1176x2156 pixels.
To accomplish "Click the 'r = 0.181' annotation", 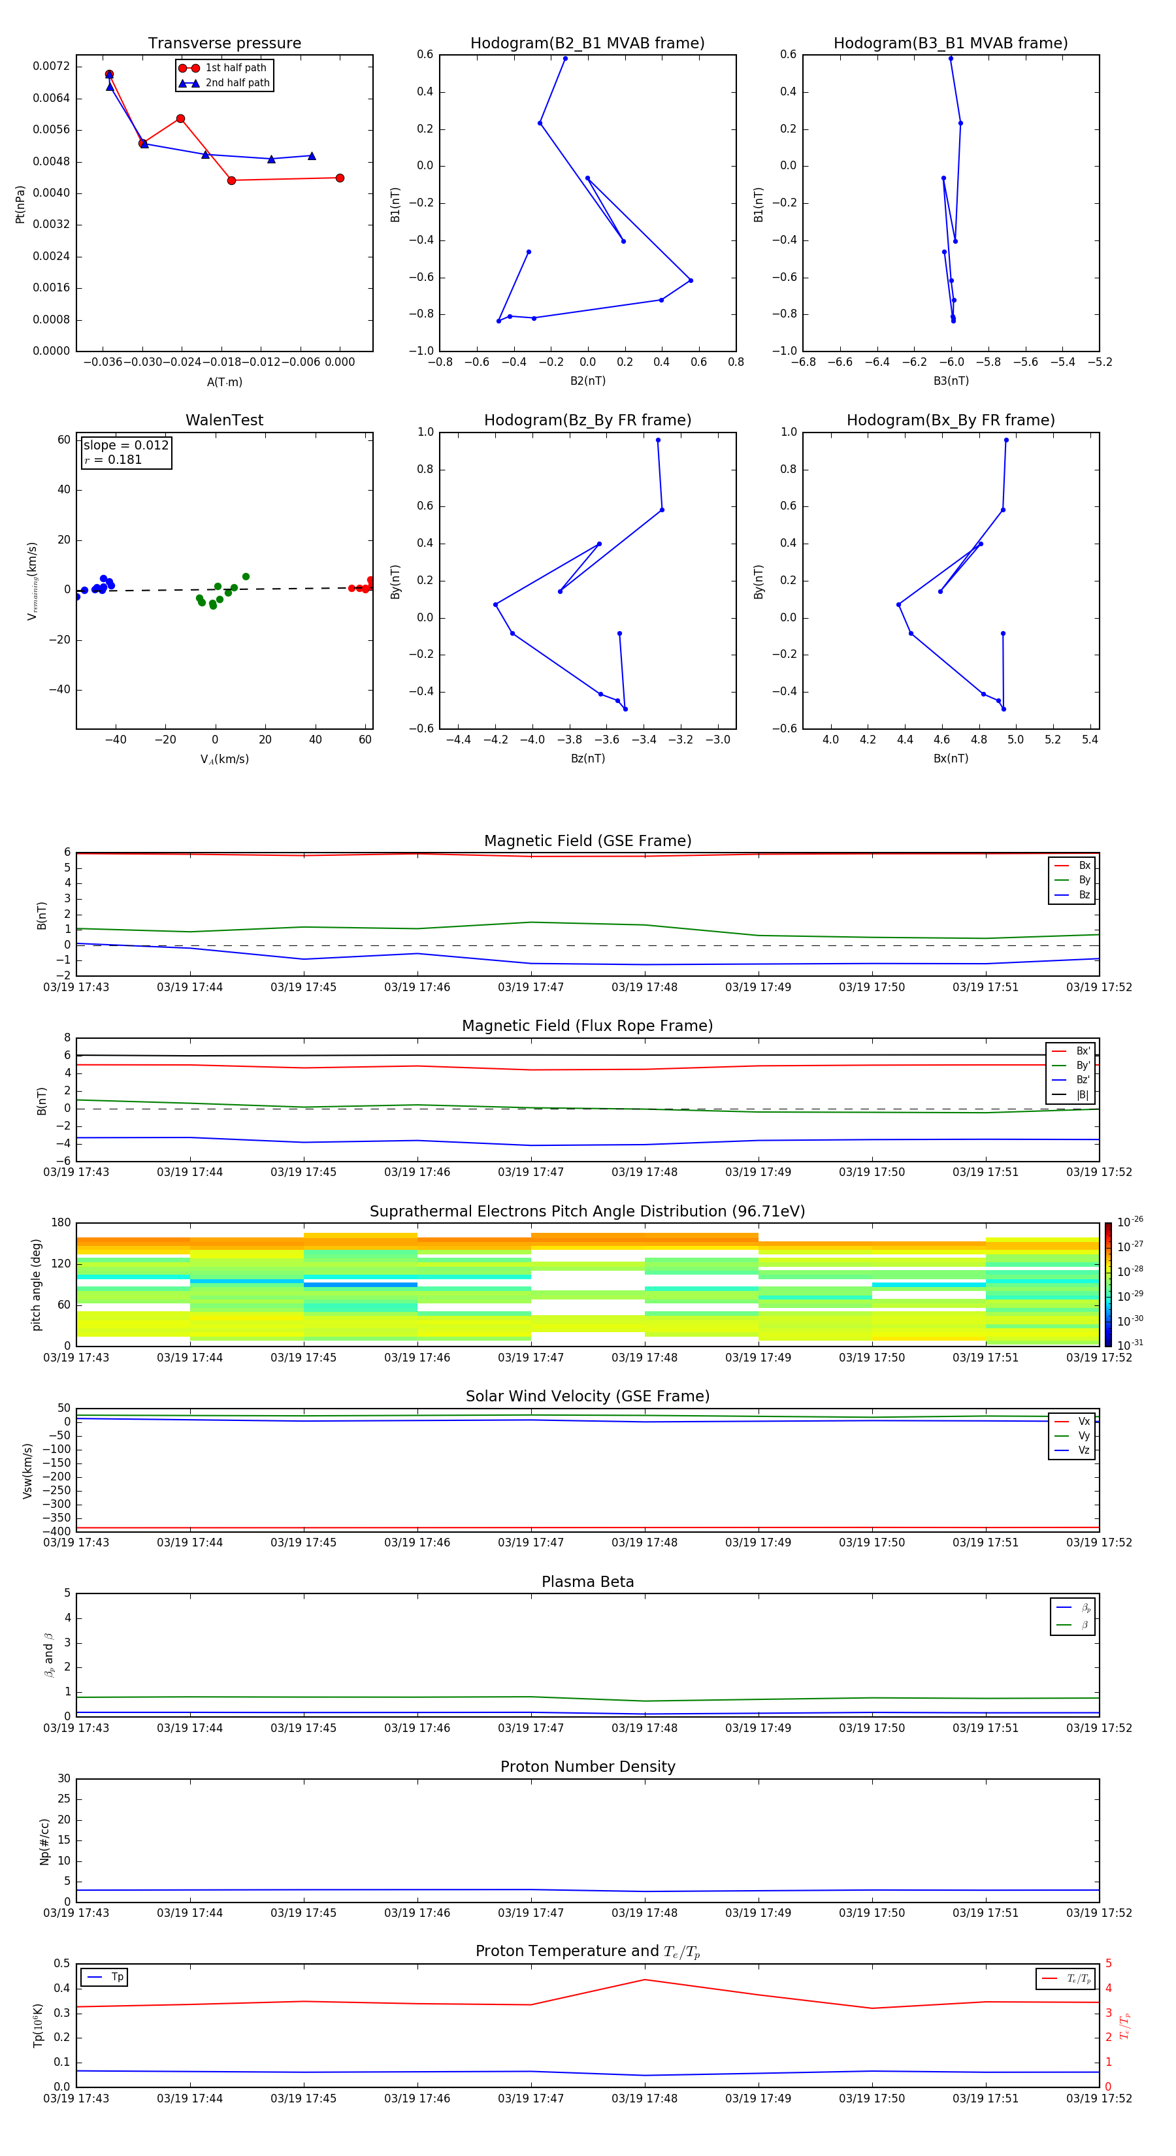I will point(113,459).
